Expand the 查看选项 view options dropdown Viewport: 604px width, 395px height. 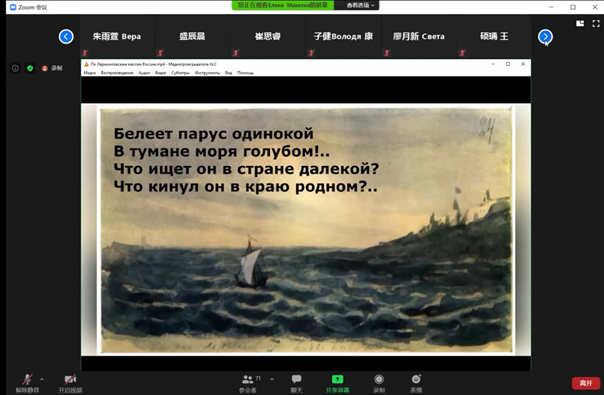(361, 5)
